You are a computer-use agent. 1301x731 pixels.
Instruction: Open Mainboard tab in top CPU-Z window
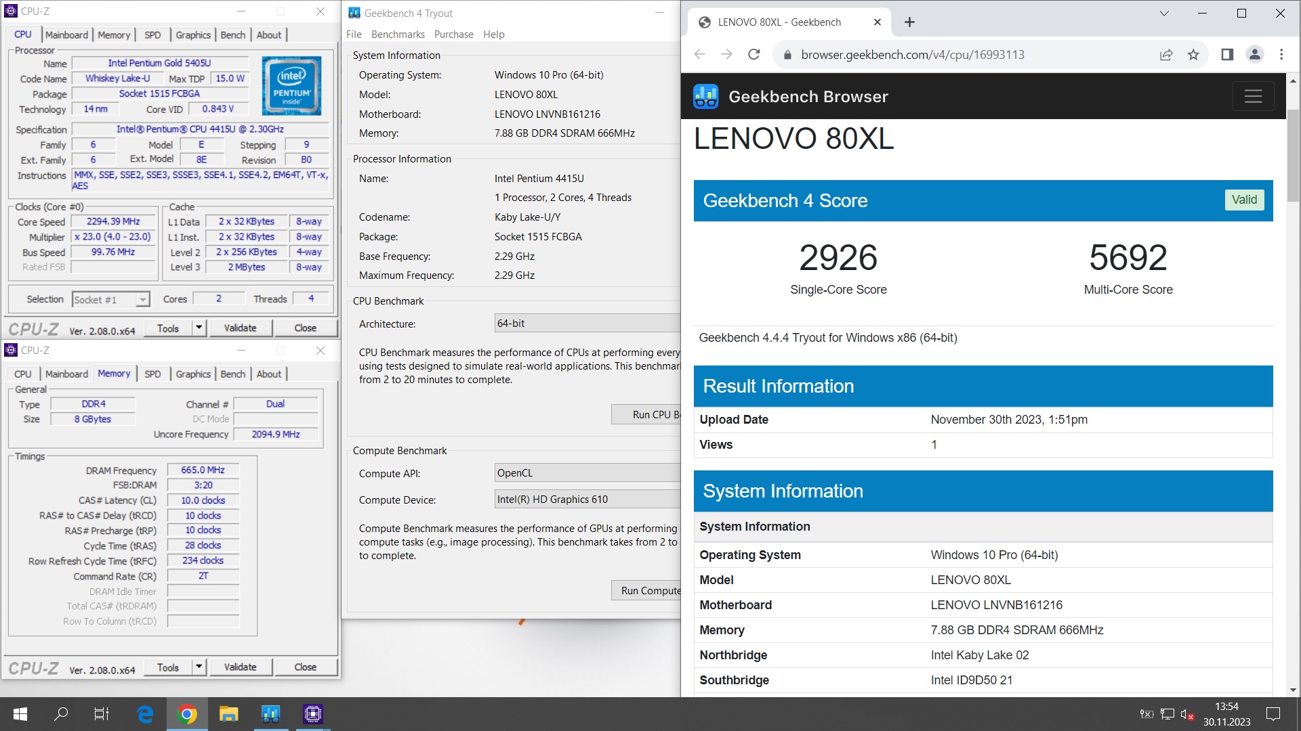pos(66,35)
